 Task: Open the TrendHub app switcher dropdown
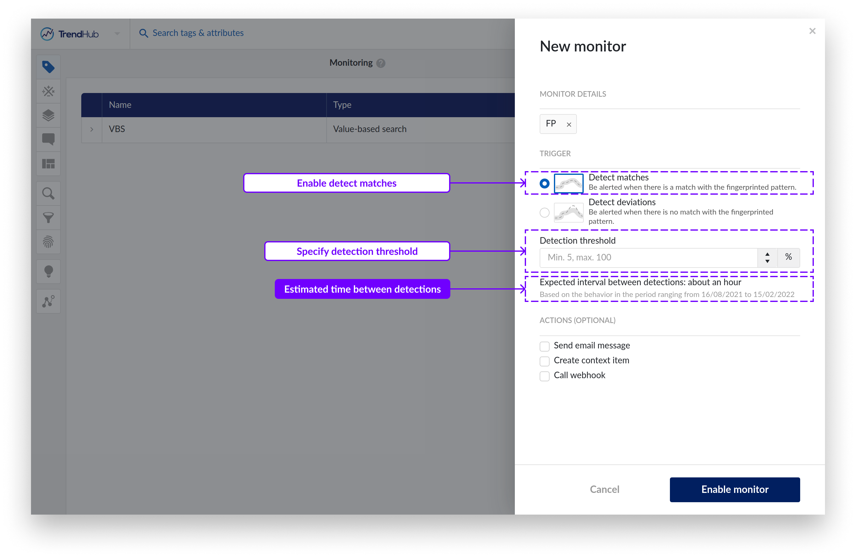pos(117,34)
